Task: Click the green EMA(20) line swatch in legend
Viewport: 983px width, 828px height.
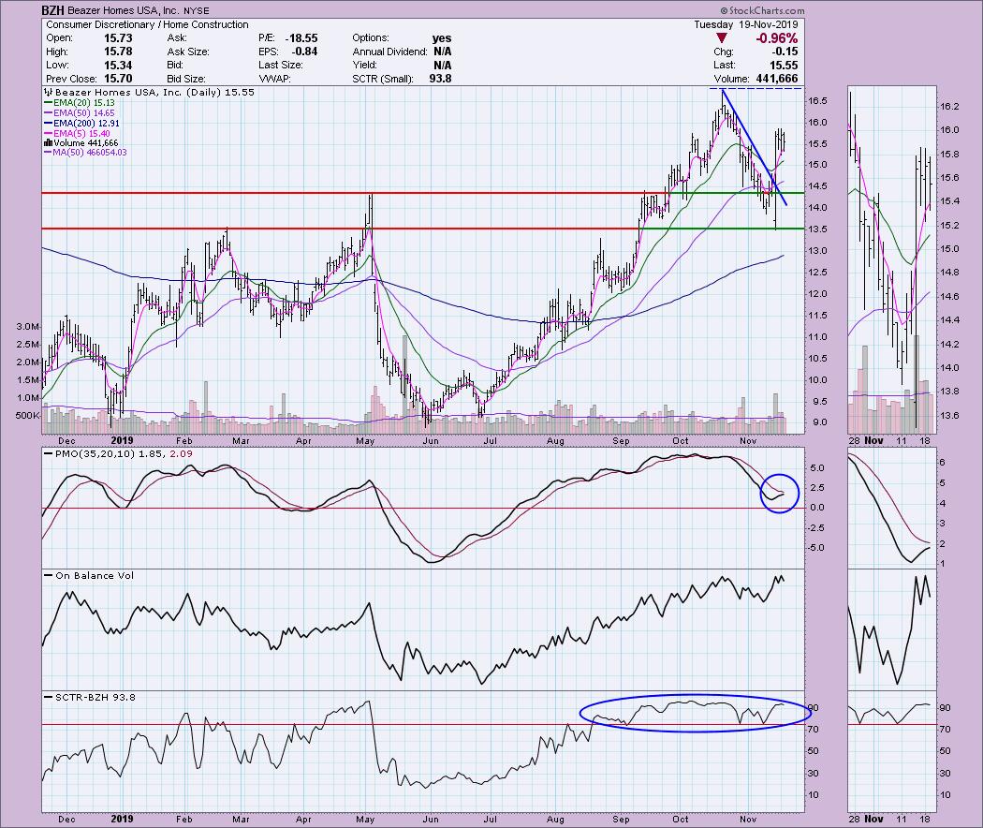Action: coord(49,103)
